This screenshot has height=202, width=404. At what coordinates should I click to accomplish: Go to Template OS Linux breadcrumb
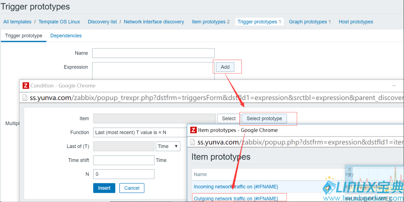pyautogui.click(x=59, y=22)
